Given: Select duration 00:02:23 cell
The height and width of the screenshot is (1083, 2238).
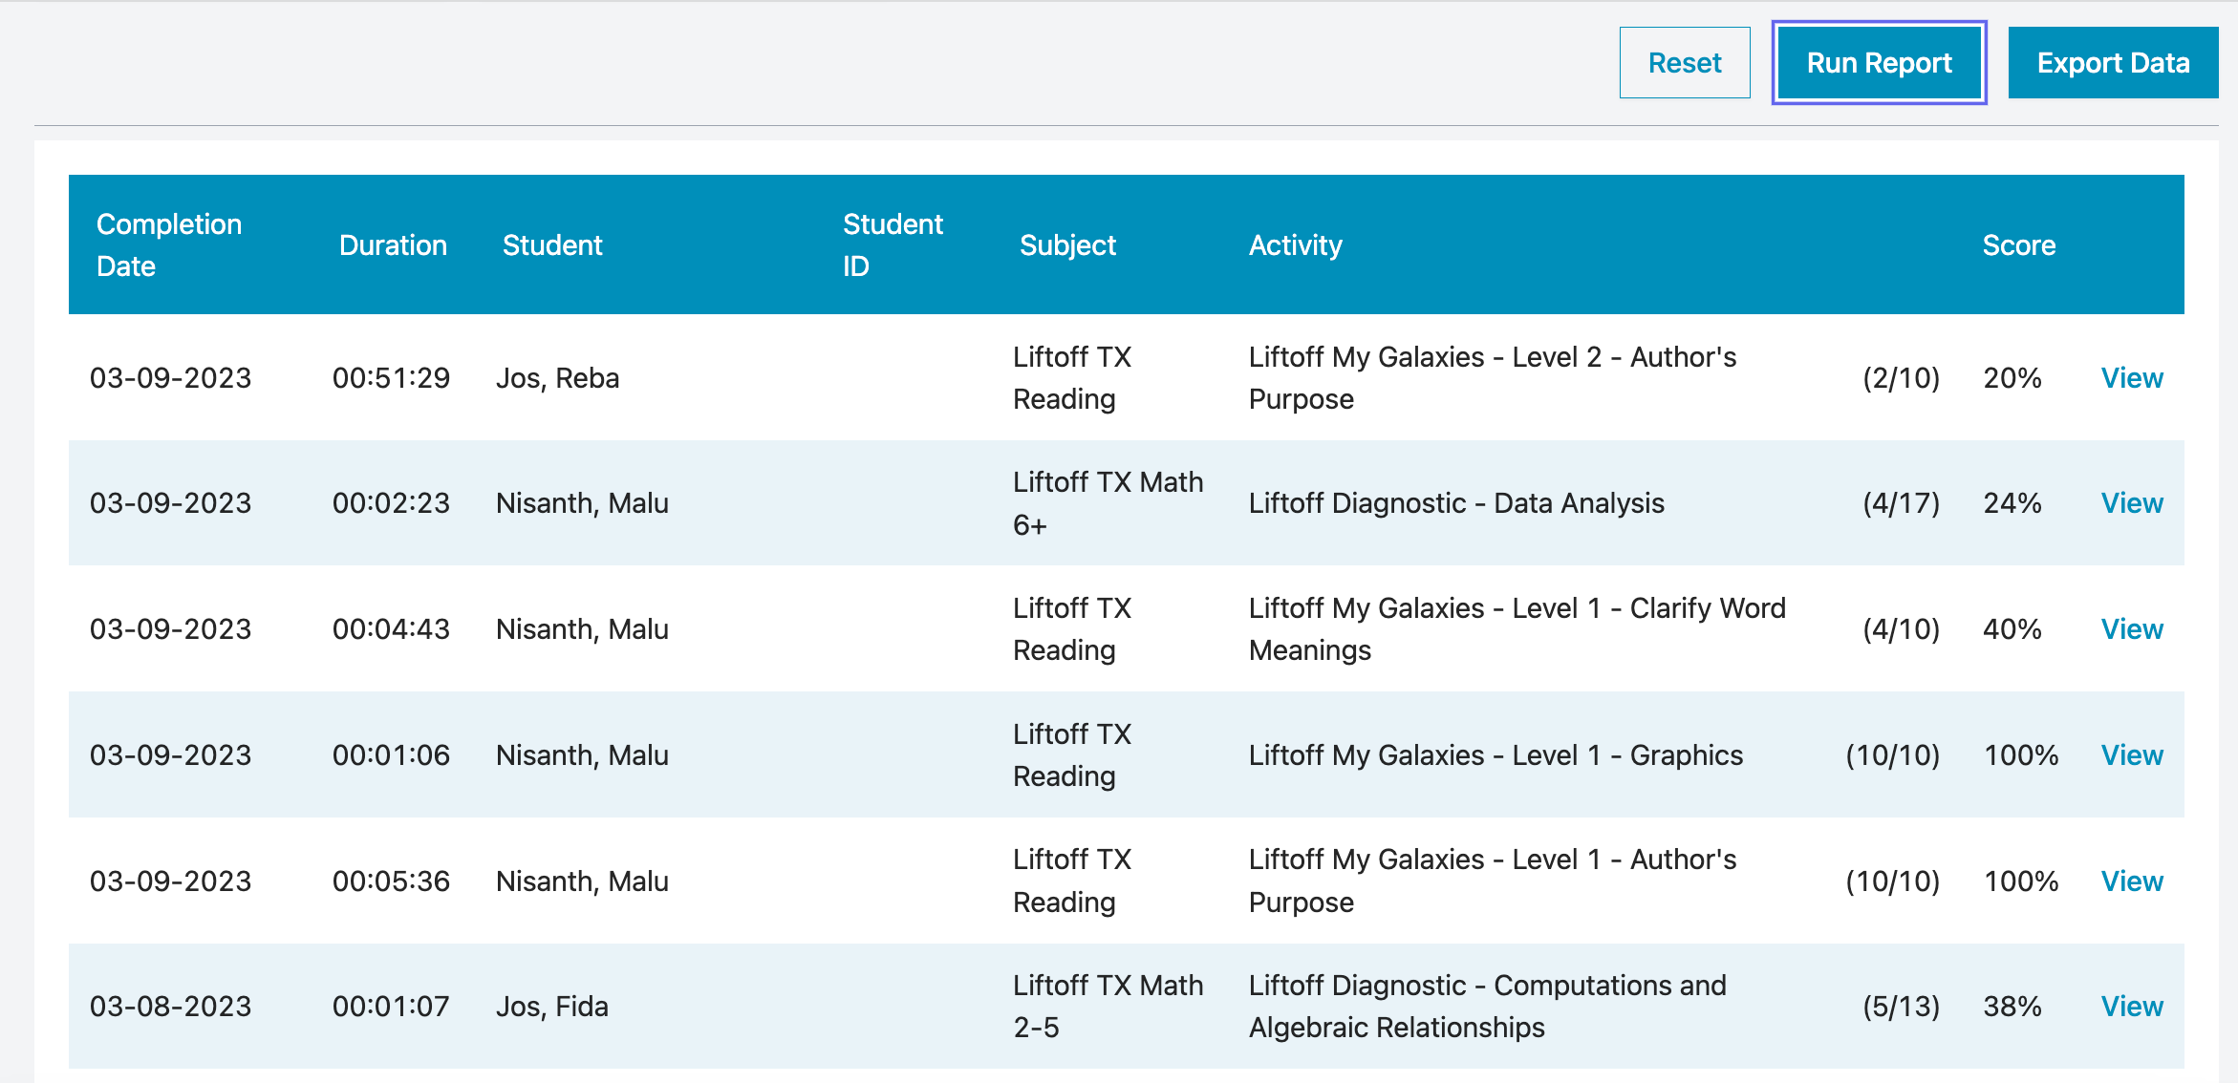Looking at the screenshot, I should pos(391,503).
